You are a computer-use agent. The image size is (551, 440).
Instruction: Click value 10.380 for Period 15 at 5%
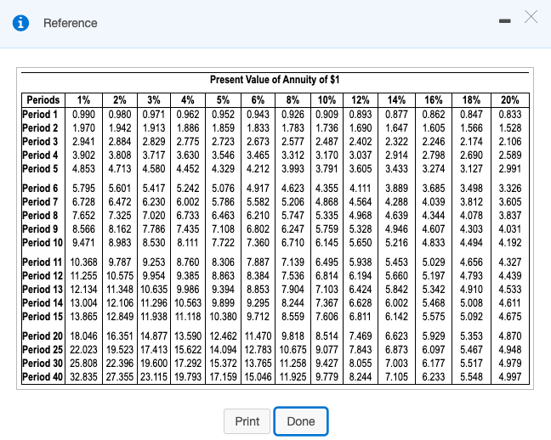coord(223,317)
